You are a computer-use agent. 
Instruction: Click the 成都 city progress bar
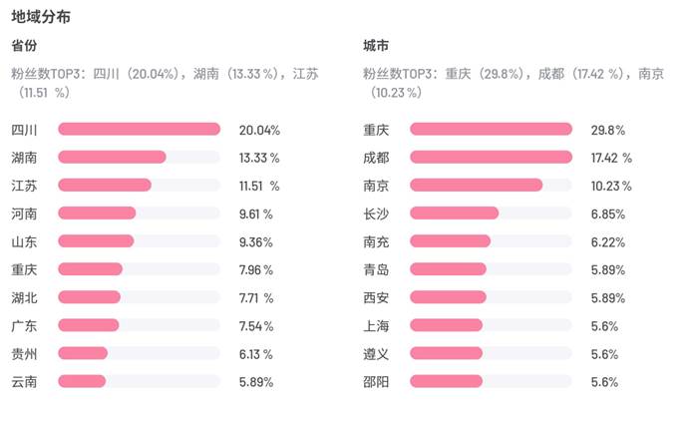pos(491,157)
